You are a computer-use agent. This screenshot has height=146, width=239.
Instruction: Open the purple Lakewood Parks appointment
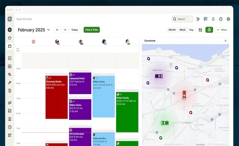[x=80, y=83]
